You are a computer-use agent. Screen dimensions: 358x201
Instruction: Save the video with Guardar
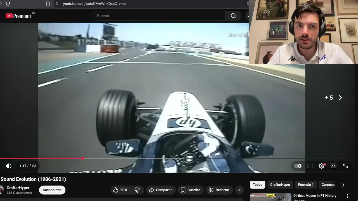(x=190, y=190)
